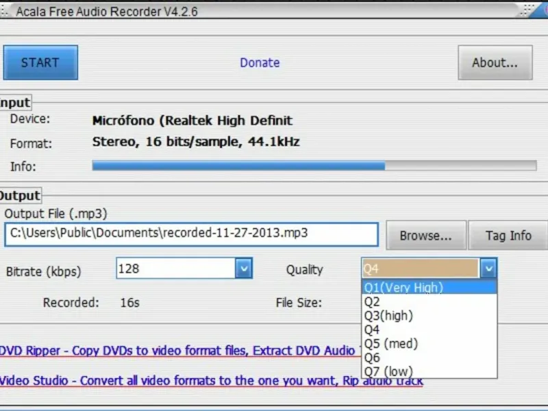Pick Q4 in the quality list
The width and height of the screenshot is (548, 411).
429,329
